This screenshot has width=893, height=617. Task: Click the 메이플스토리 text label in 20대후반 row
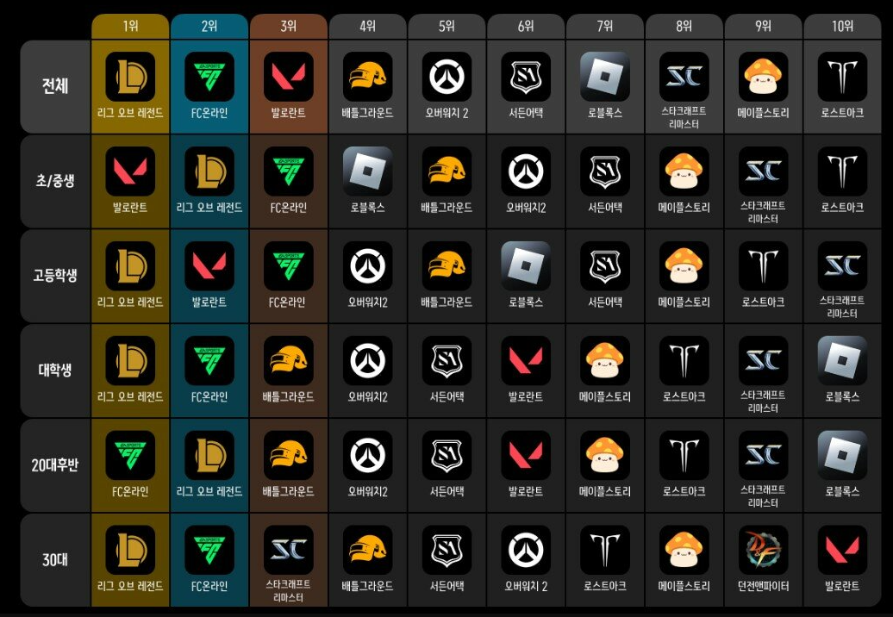[605, 492]
